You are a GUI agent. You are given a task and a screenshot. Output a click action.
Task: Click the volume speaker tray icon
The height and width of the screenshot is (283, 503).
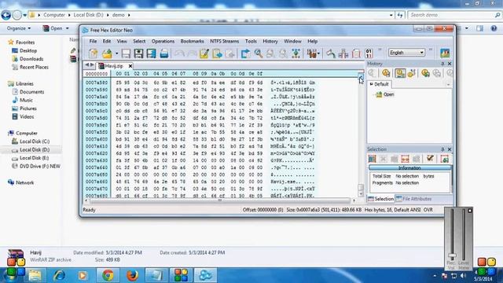click(463, 276)
